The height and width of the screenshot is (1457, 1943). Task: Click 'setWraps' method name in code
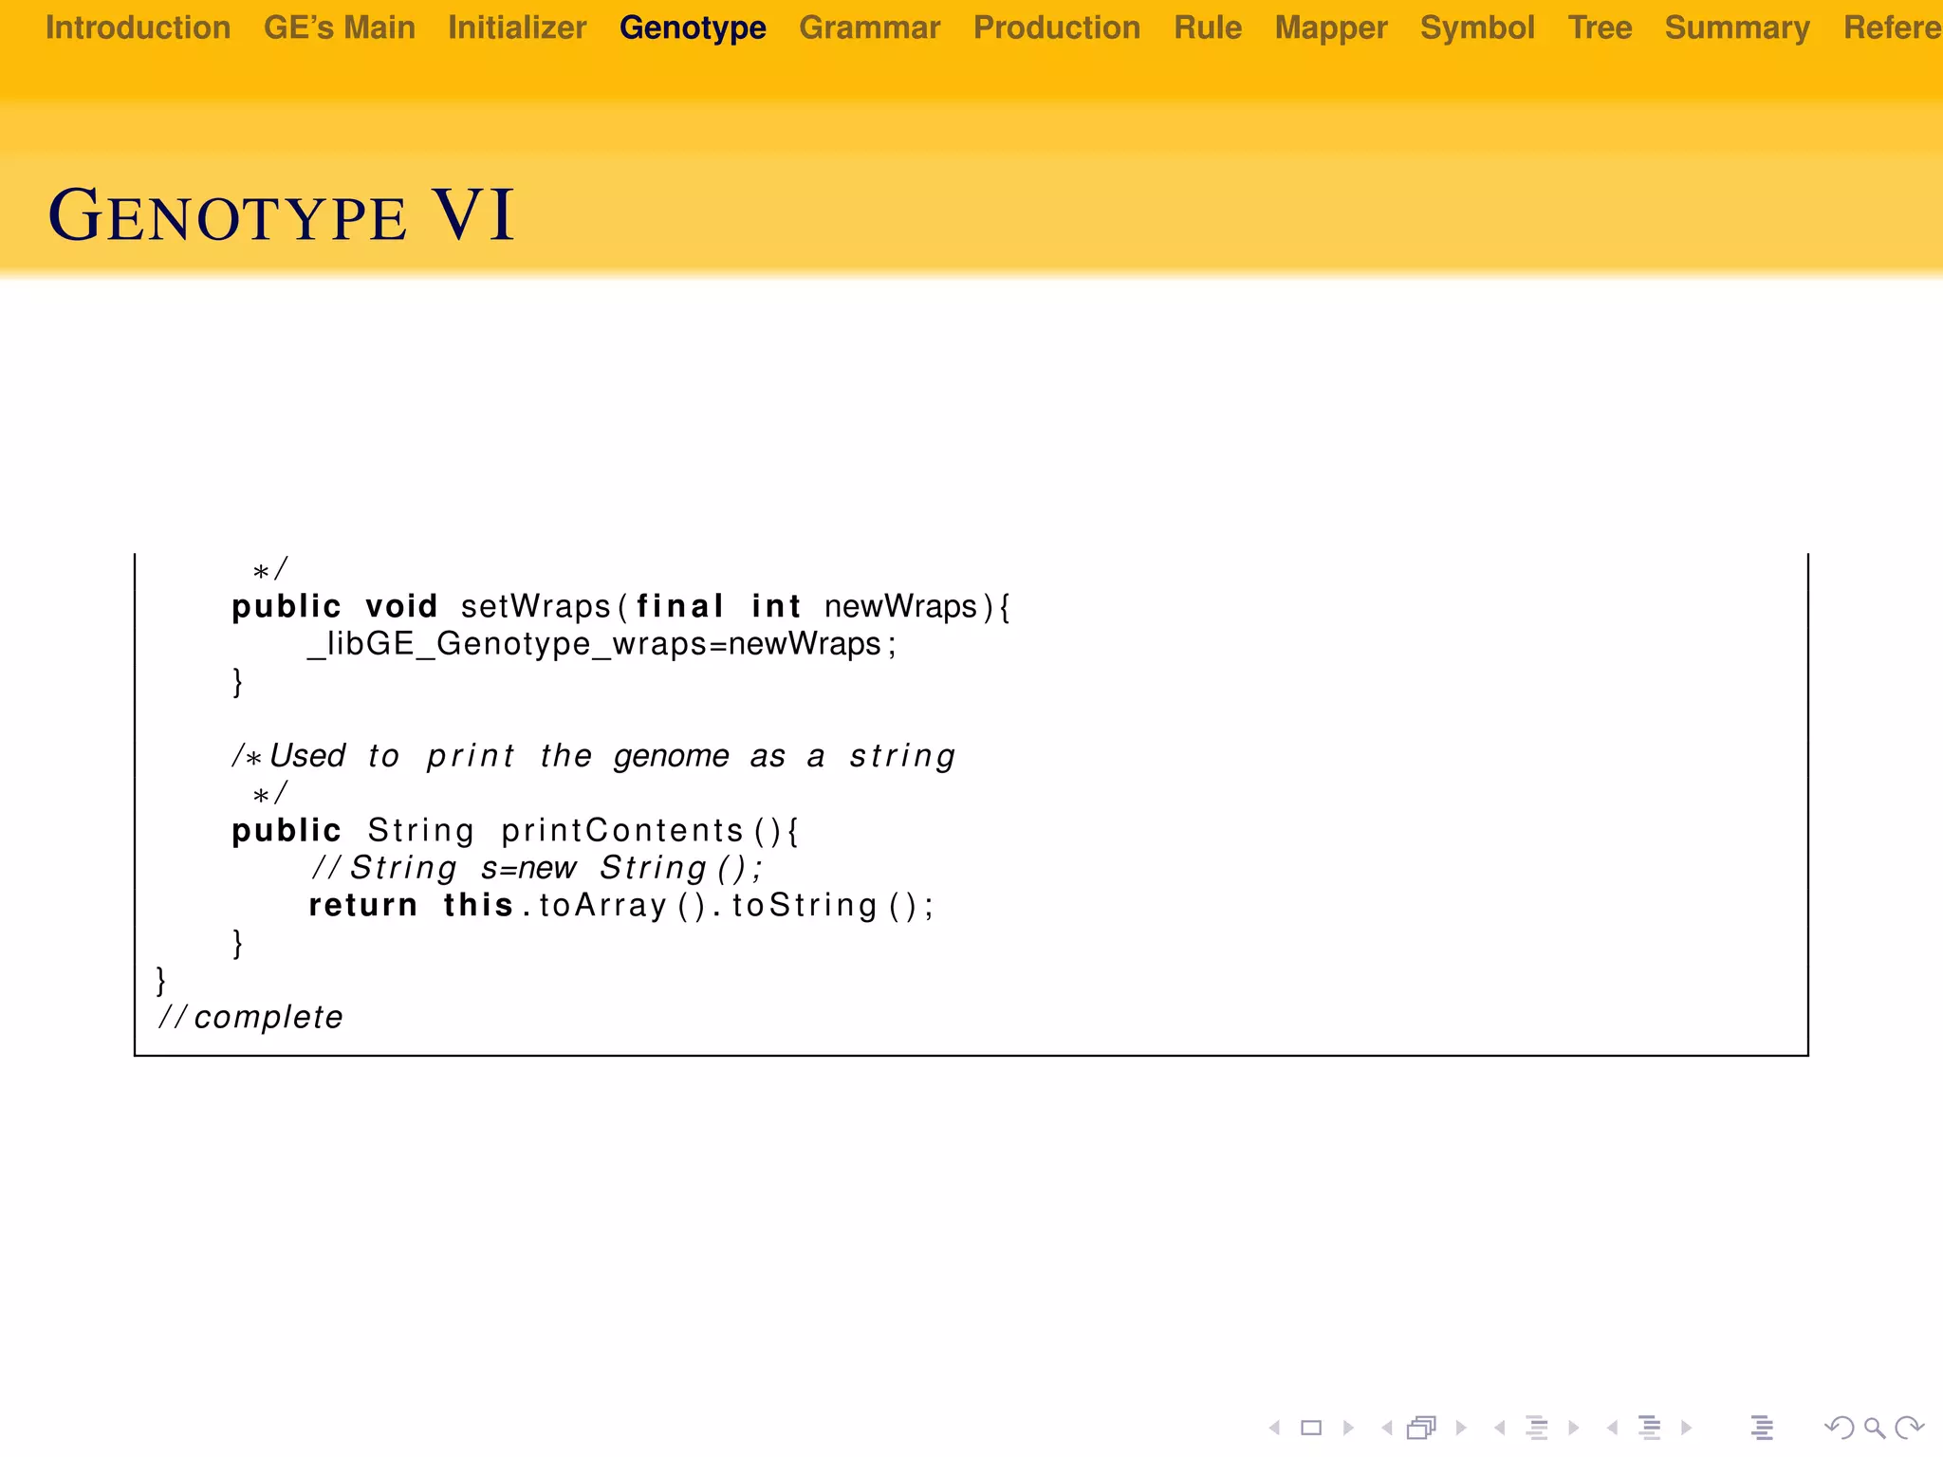[536, 606]
